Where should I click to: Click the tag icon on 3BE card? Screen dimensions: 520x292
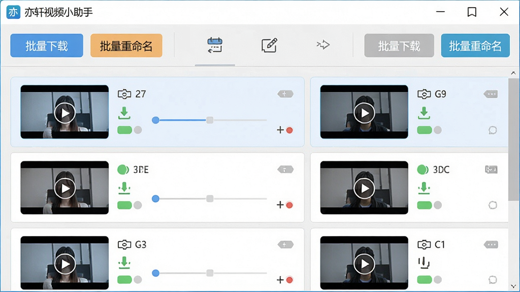[x=285, y=169]
